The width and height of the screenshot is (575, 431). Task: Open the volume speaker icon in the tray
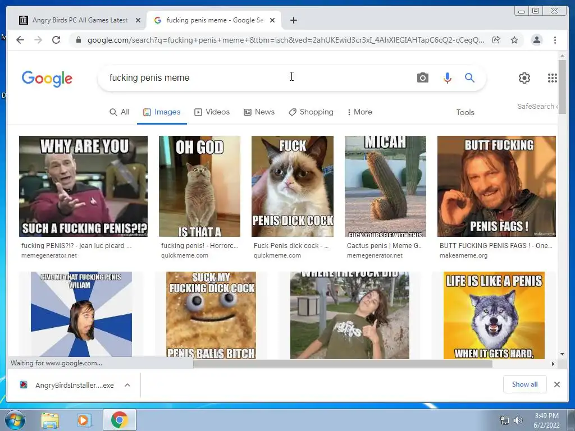[518, 420]
